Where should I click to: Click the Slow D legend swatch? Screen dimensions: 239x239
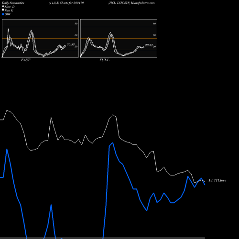coord(3,6)
